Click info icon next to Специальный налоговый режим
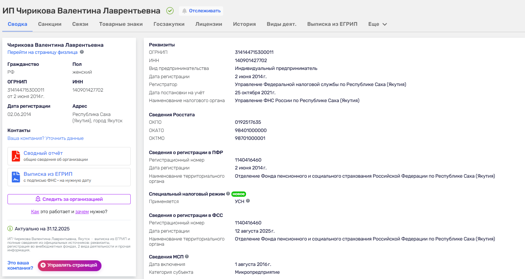The image size is (525, 279). click(x=228, y=194)
